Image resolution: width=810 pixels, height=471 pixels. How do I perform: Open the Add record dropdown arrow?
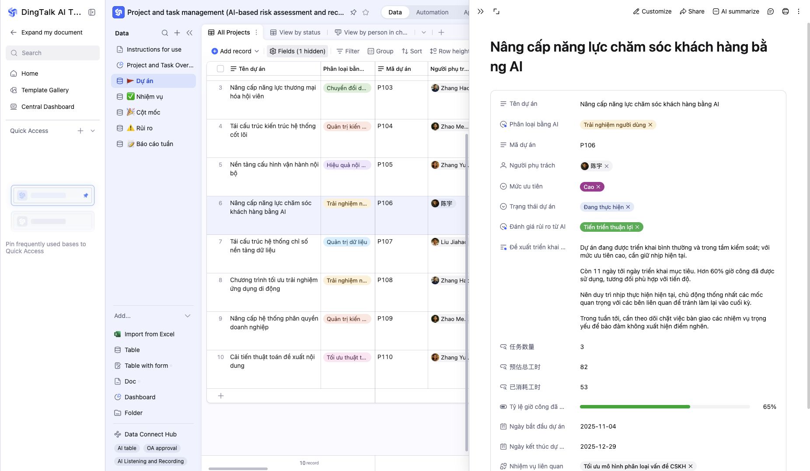click(257, 51)
